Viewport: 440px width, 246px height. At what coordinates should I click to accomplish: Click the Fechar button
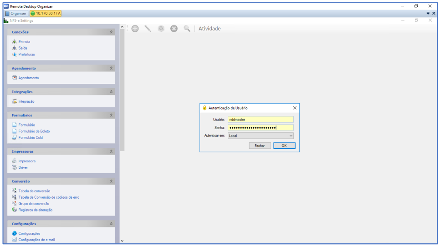pos(260,146)
